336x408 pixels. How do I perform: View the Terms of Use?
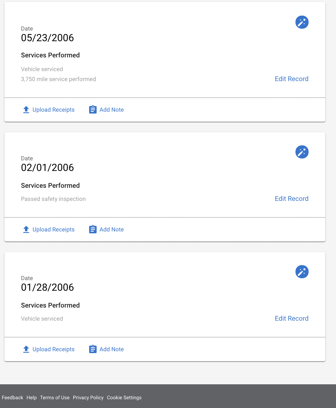[55, 398]
